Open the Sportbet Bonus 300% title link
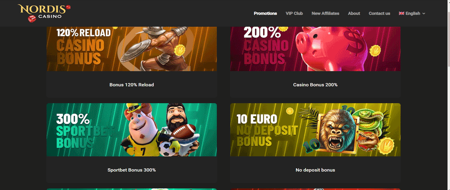 (132, 170)
